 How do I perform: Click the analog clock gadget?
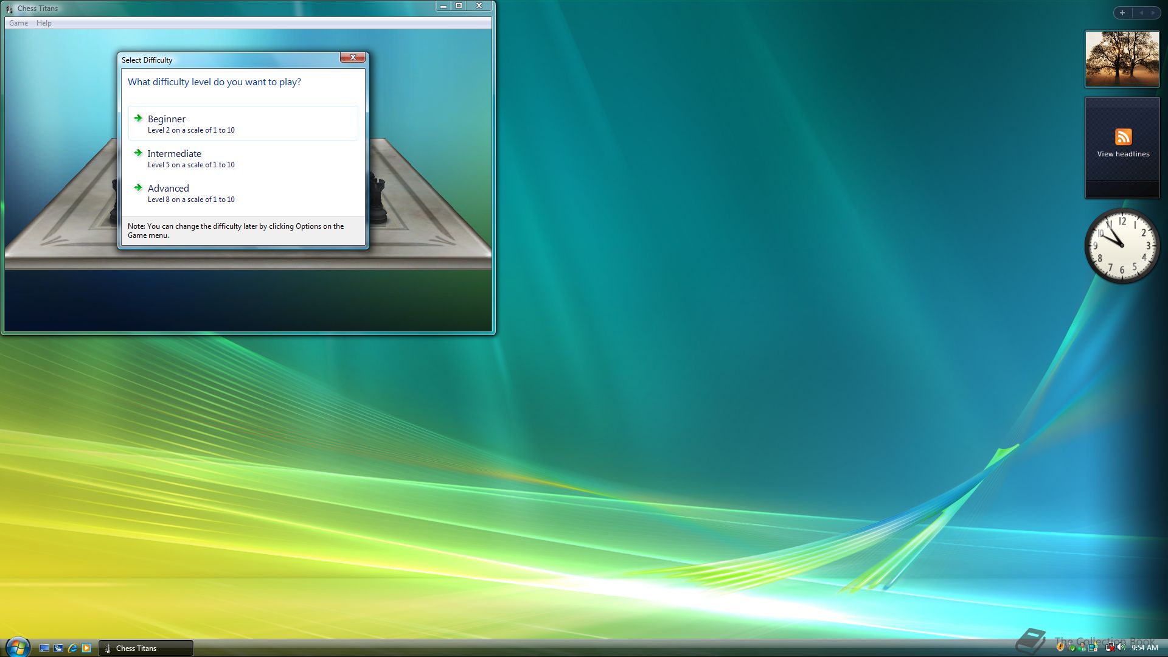click(1122, 246)
